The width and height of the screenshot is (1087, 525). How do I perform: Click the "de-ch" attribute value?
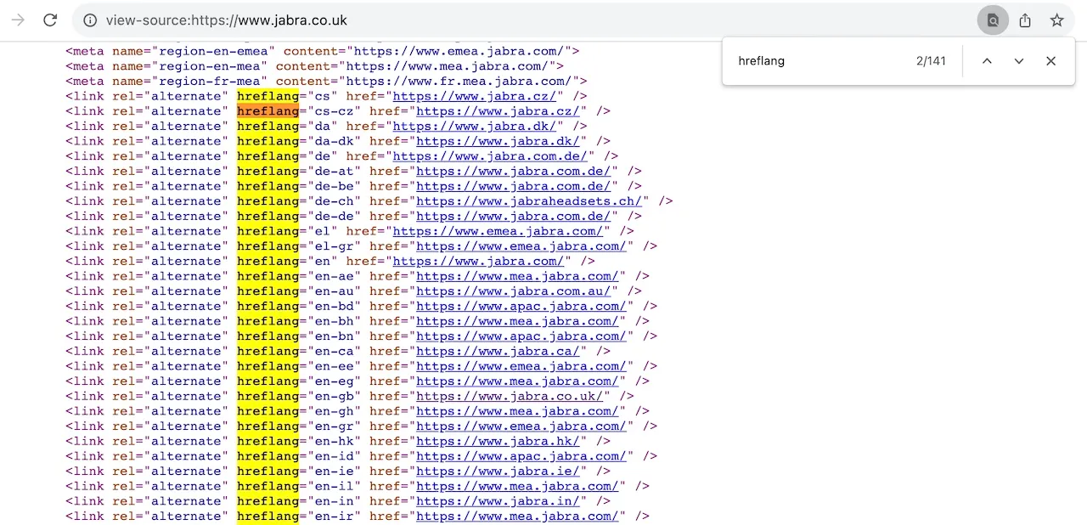[334, 201]
